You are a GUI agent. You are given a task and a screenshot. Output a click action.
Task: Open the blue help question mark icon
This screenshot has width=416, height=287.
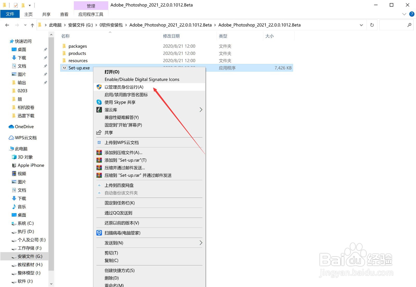coord(412,14)
